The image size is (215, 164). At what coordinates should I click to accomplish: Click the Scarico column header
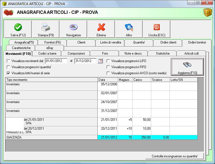tap(160, 80)
